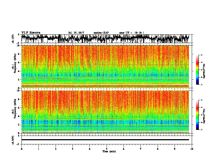216x167 pixels.
Task: Click the date text "Jul. 25, 2017"
Action: click(76, 33)
